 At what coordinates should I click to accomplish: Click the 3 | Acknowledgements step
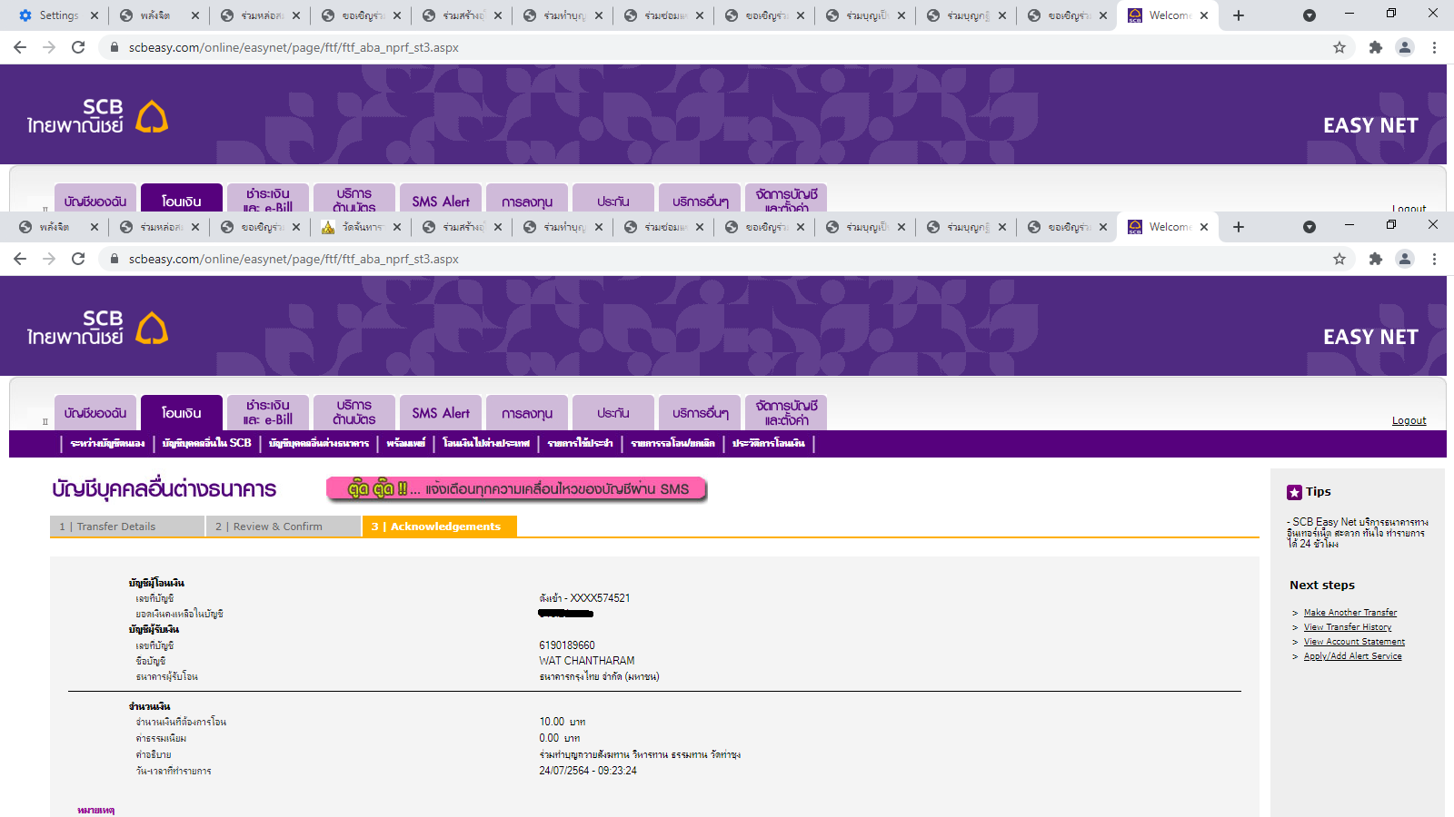click(440, 527)
